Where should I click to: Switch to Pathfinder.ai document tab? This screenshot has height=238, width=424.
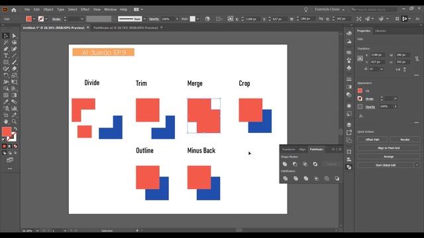coord(125,28)
